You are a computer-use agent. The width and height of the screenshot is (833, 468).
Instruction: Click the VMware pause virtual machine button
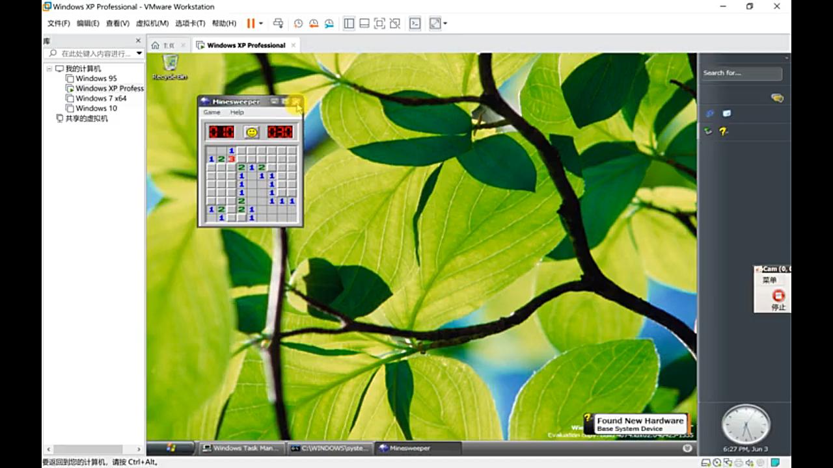click(x=251, y=23)
